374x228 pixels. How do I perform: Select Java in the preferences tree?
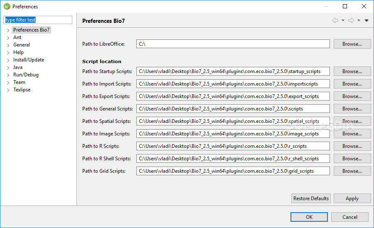[x=17, y=67]
